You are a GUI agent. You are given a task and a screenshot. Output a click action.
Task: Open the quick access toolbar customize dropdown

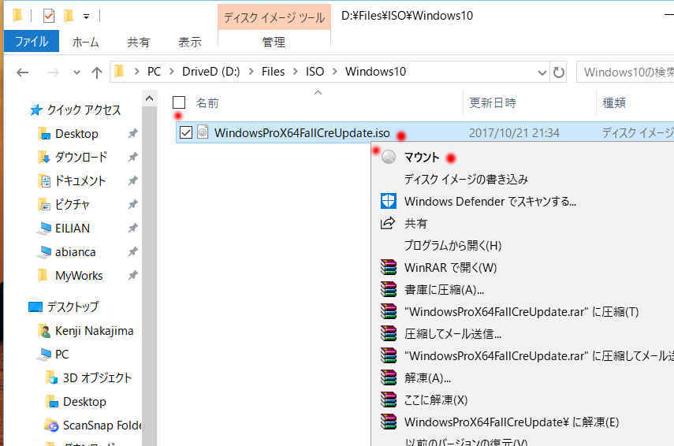tap(87, 17)
